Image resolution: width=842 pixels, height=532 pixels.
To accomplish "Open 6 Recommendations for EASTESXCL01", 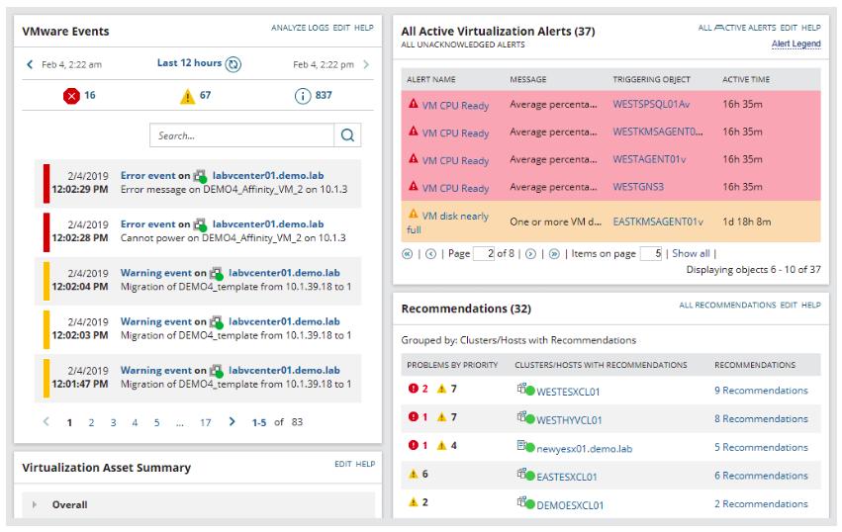I will click(x=761, y=476).
